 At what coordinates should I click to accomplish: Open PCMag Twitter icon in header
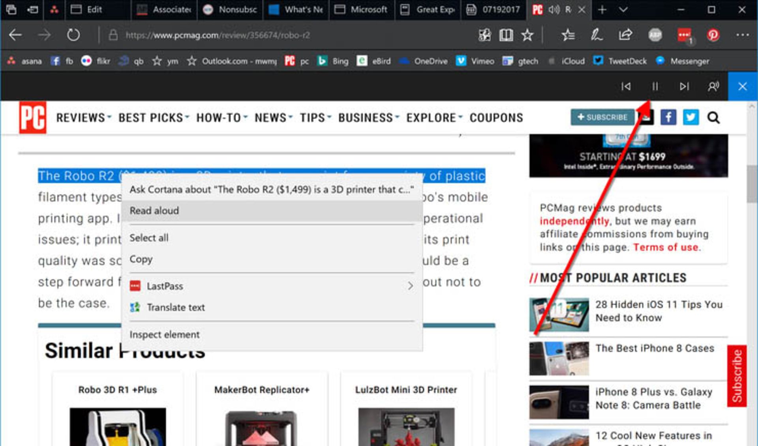[691, 117]
